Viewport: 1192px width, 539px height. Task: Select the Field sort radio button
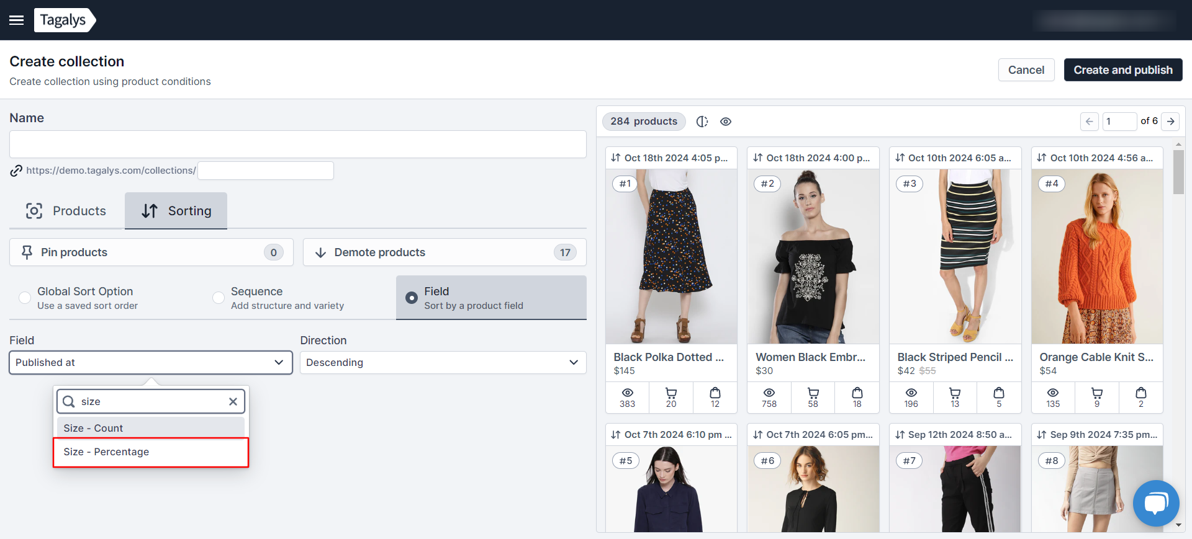coord(412,298)
